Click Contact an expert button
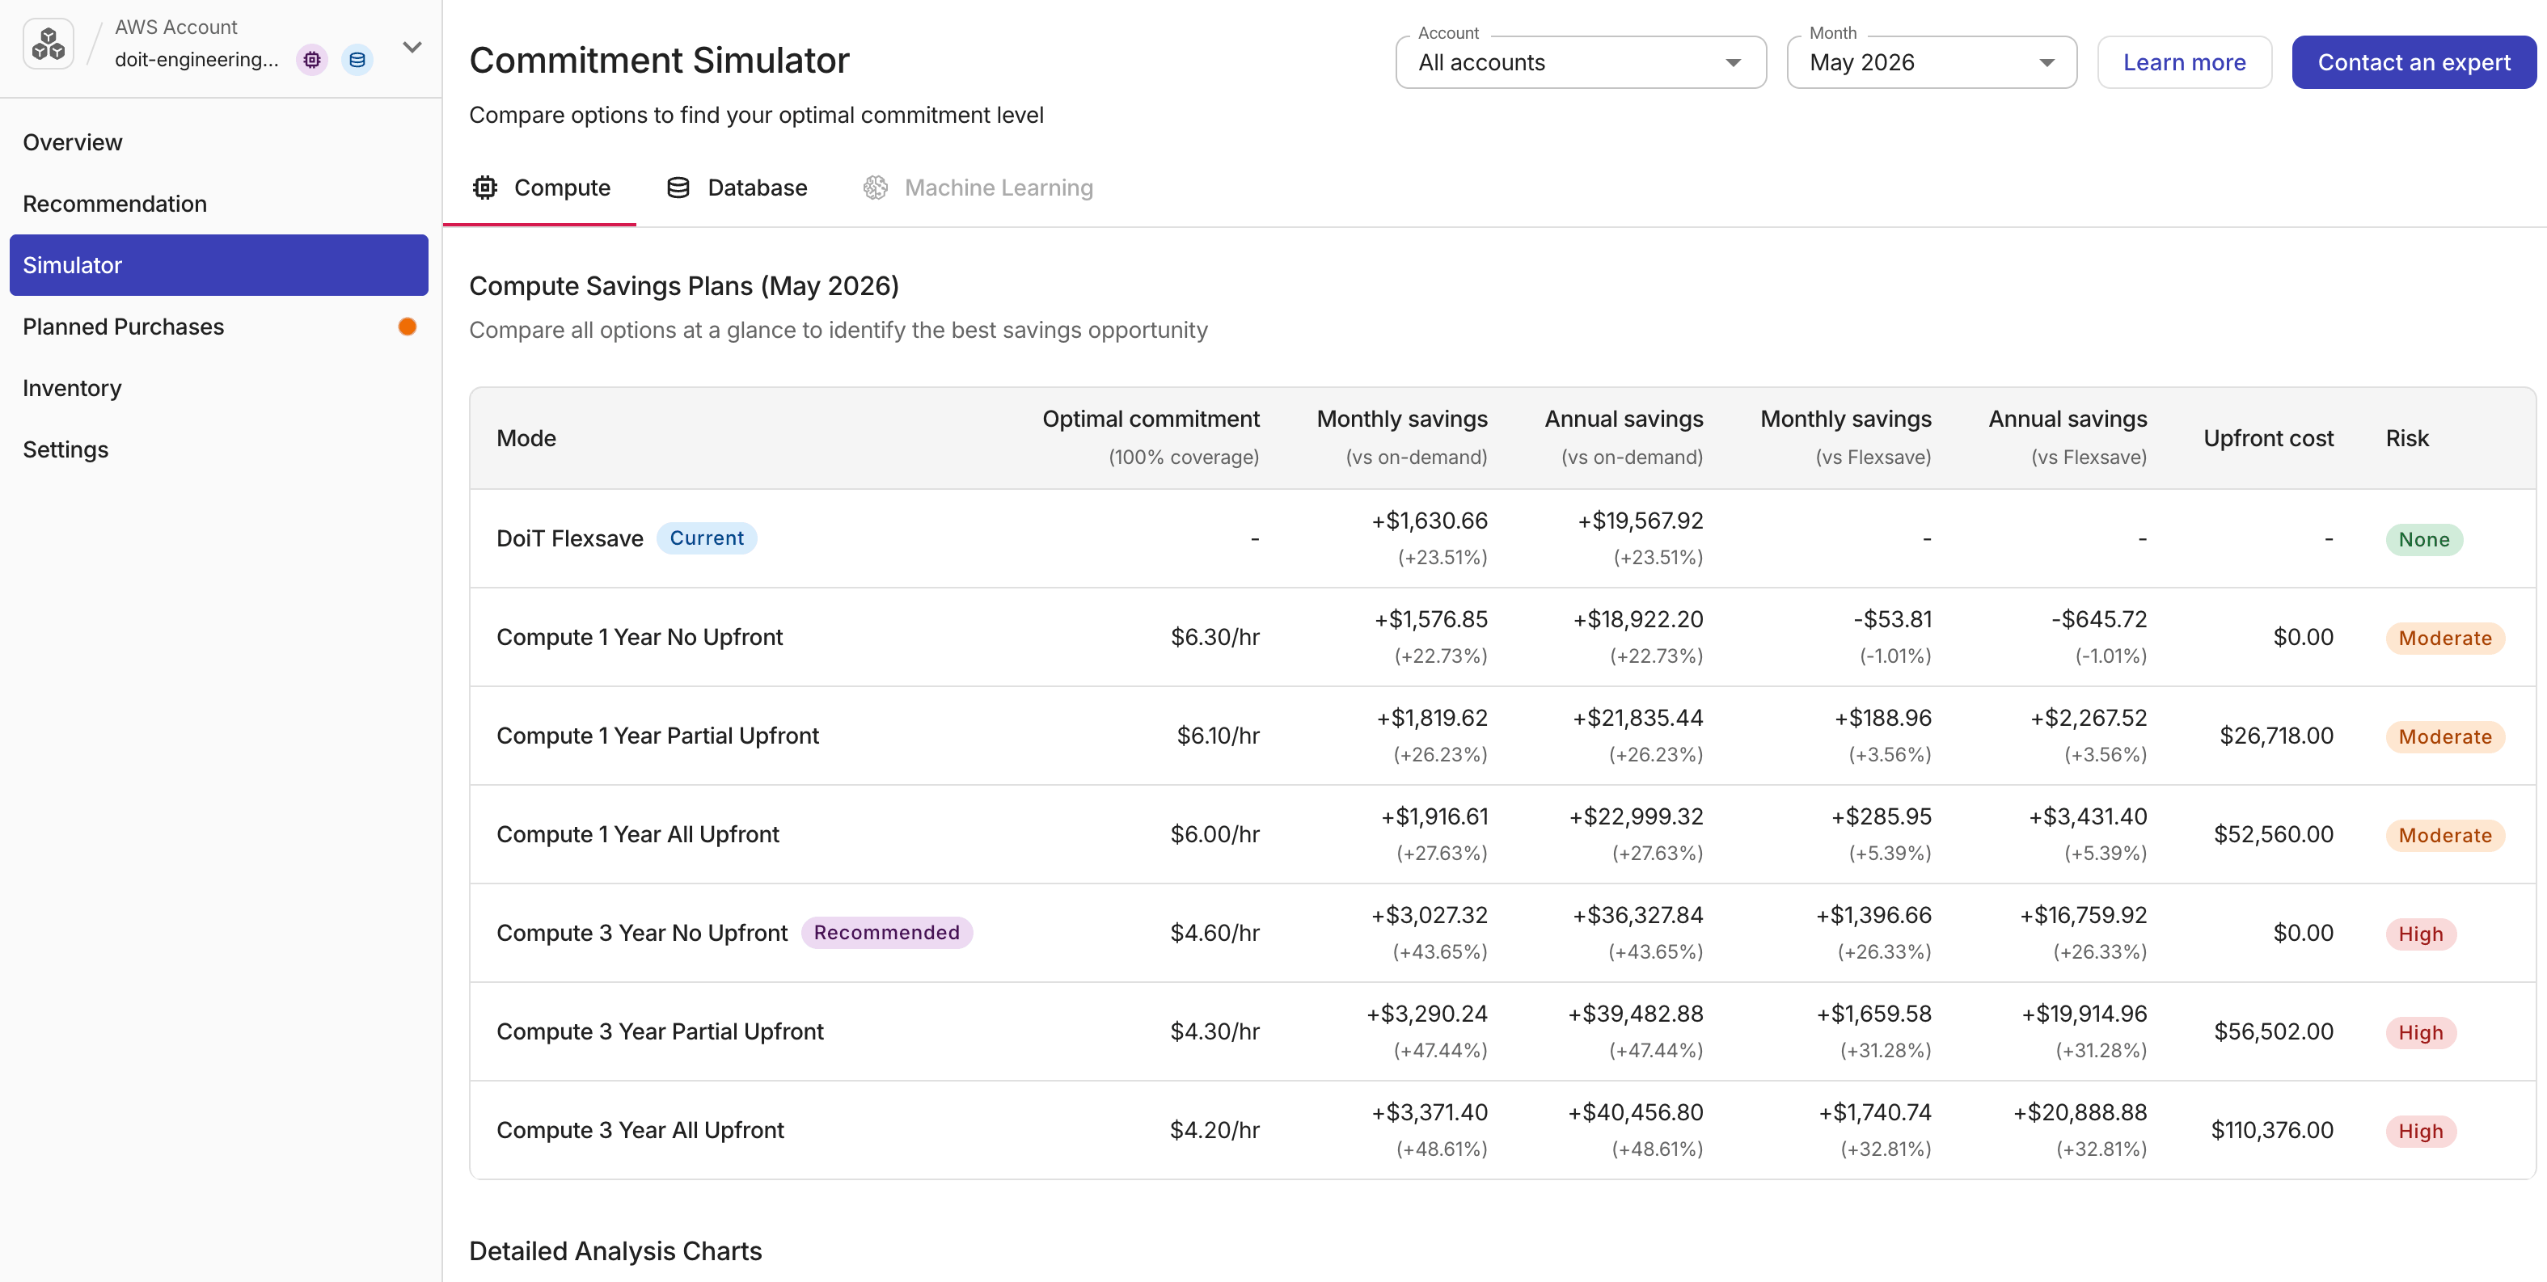Screen dimensions: 2547x1282 (2414, 62)
